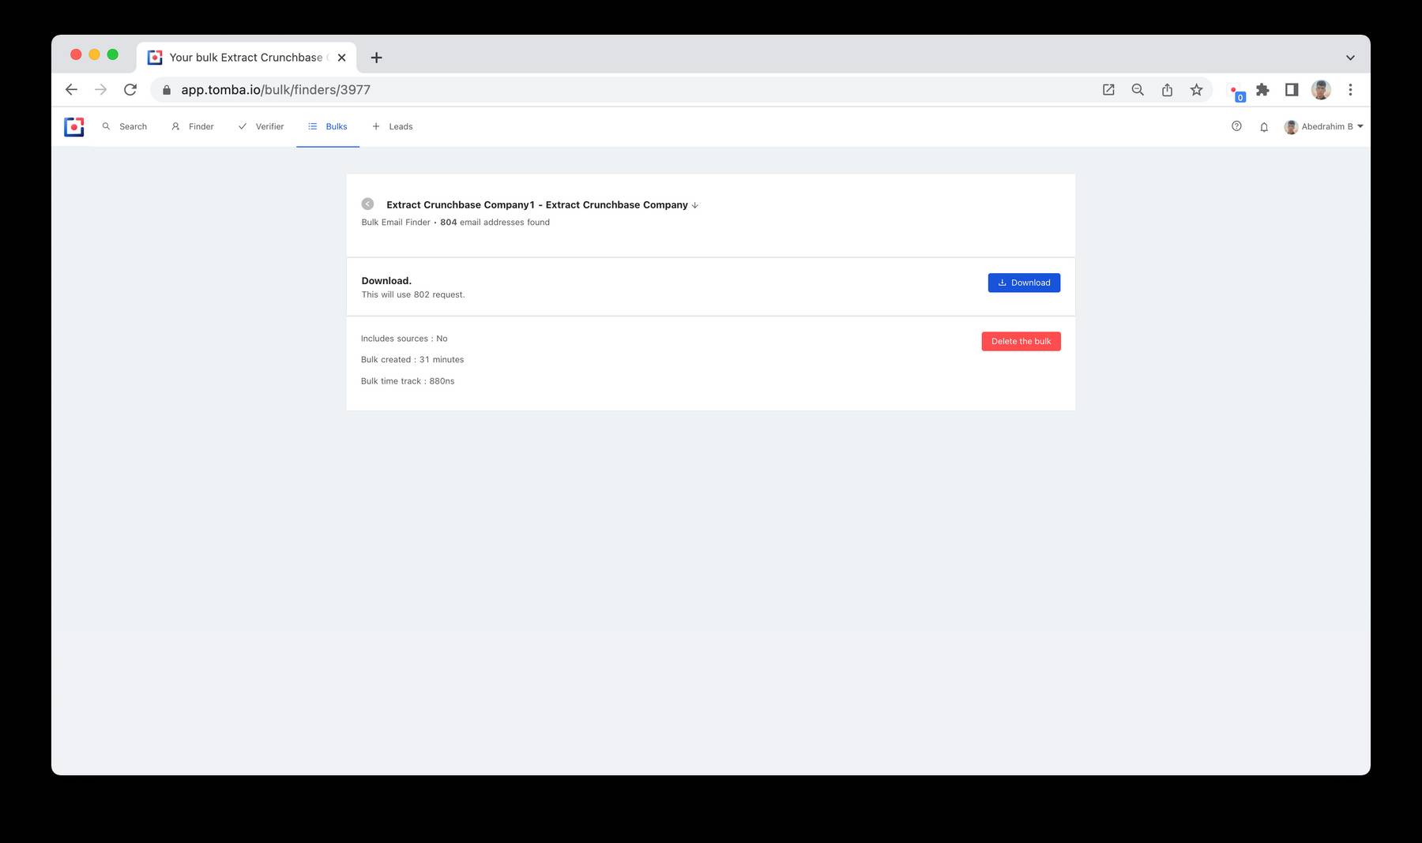1422x843 pixels.
Task: Click the lock icon in address bar
Action: point(166,90)
